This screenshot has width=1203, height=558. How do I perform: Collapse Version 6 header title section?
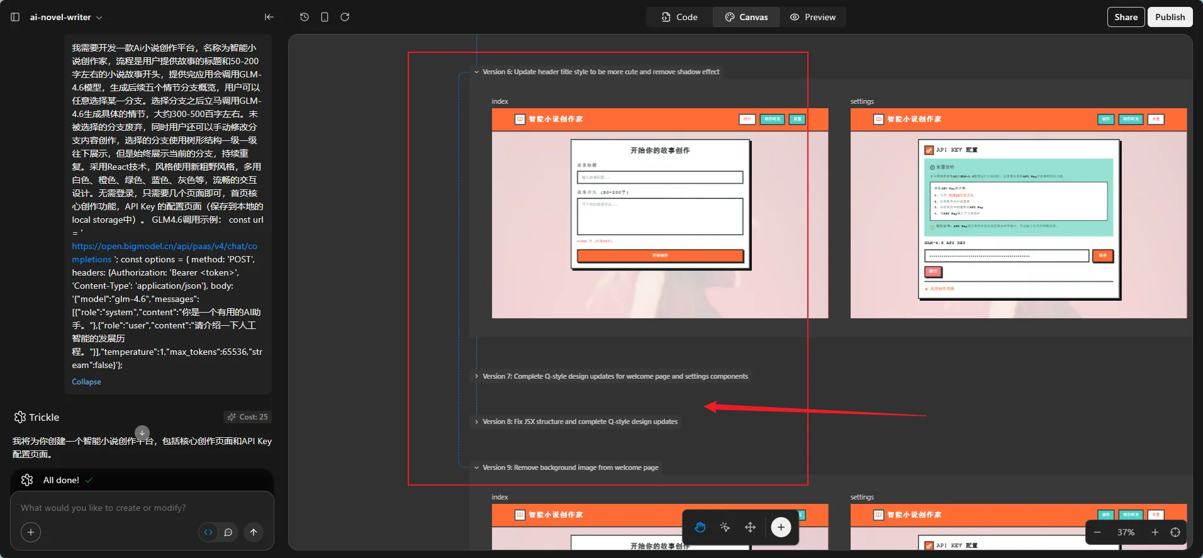(x=477, y=72)
